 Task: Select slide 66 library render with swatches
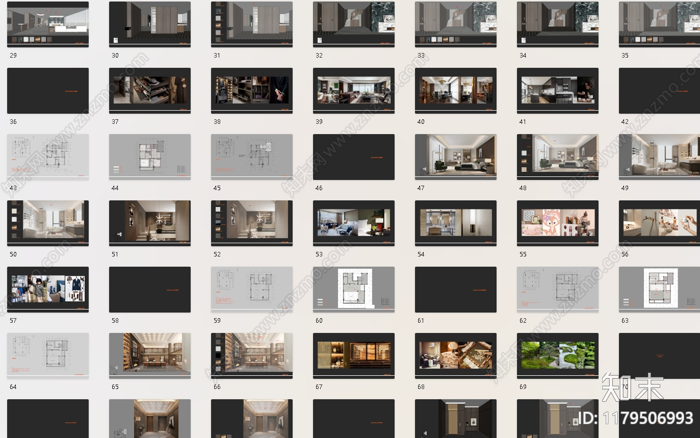click(x=252, y=356)
